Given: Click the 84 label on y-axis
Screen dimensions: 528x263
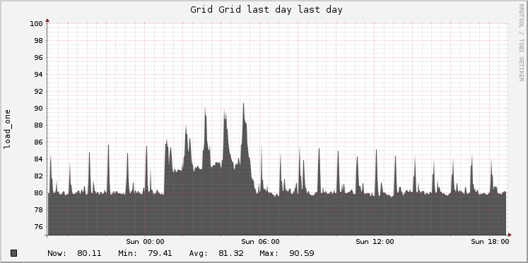Looking at the screenshot, I should tap(39, 159).
